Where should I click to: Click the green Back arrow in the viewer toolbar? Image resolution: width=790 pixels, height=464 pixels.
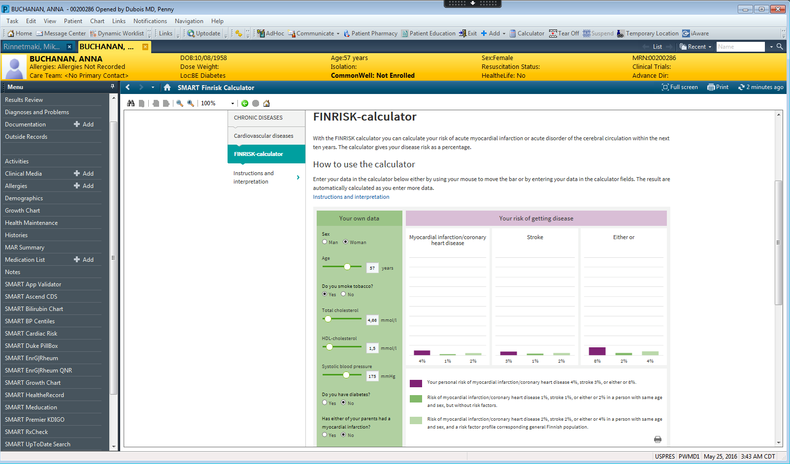(245, 103)
